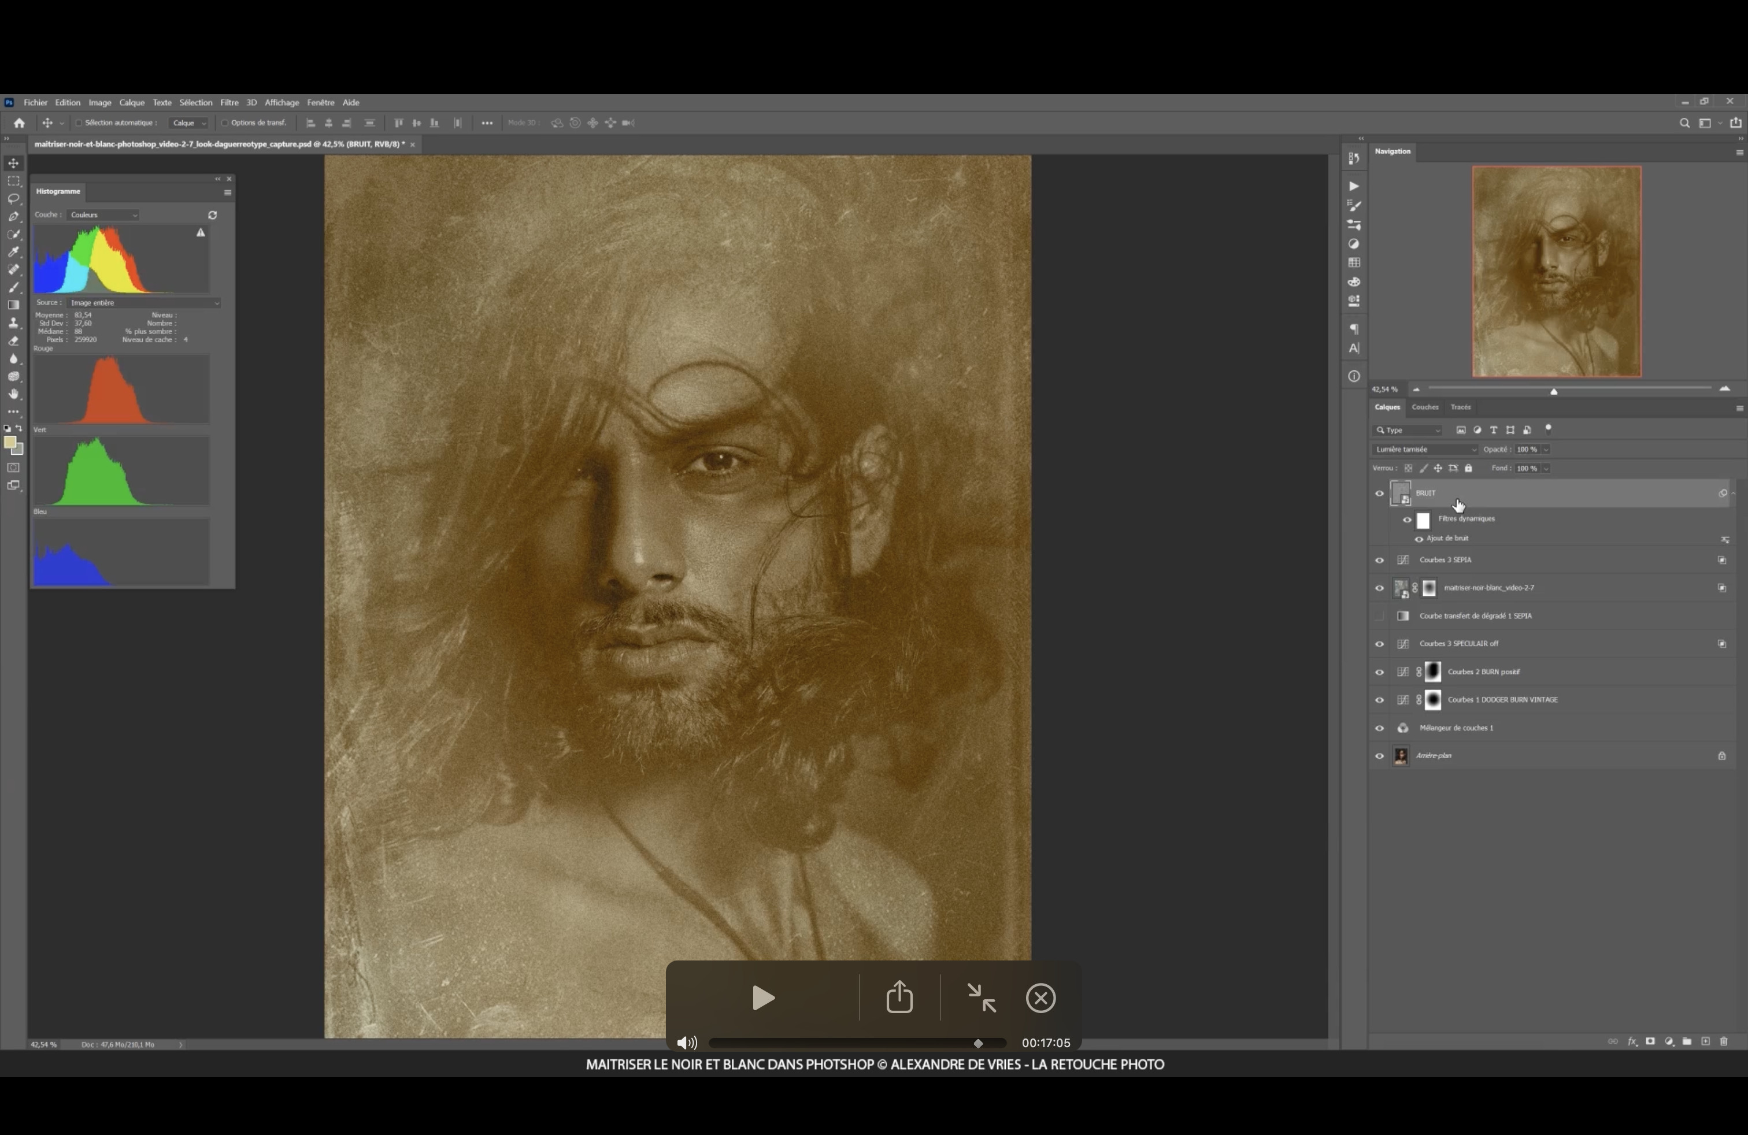Image resolution: width=1748 pixels, height=1135 pixels.
Task: Click the share icon in the video player
Action: point(899,997)
